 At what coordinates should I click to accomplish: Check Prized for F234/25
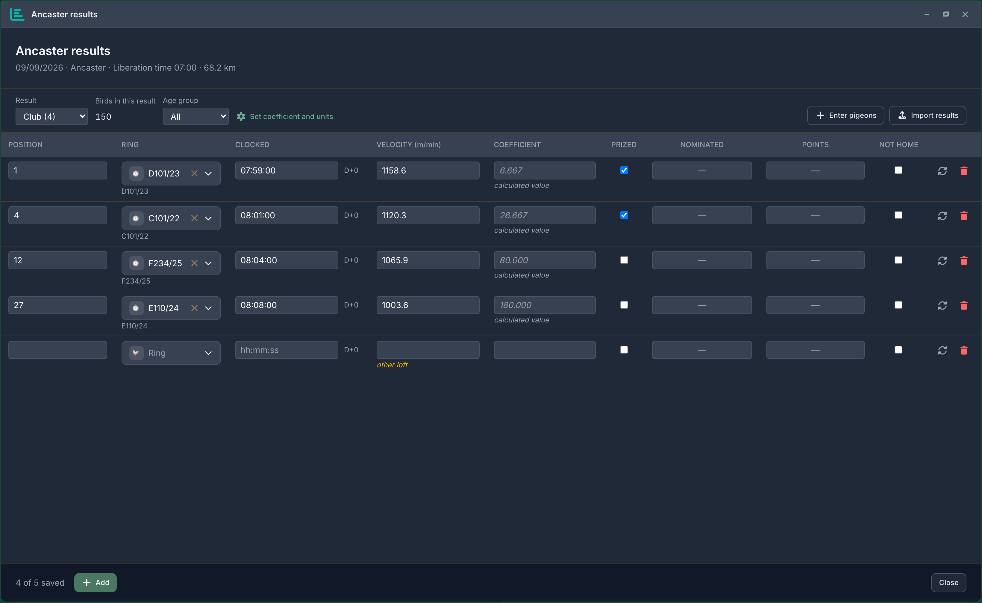coord(624,260)
